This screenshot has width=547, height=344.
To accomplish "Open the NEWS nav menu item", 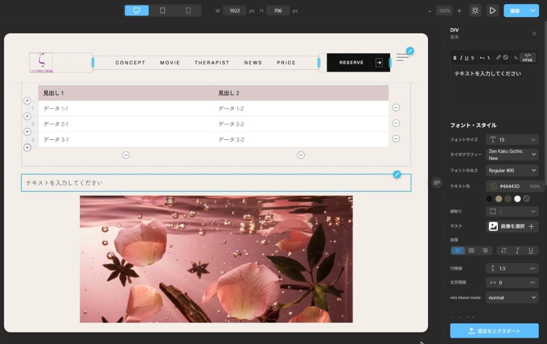I will (253, 63).
